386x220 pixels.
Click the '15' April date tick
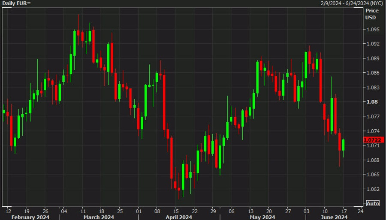pyautogui.click(x=176, y=211)
